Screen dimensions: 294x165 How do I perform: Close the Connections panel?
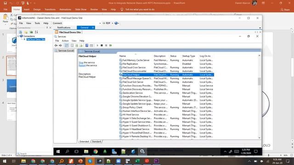tap(50, 27)
